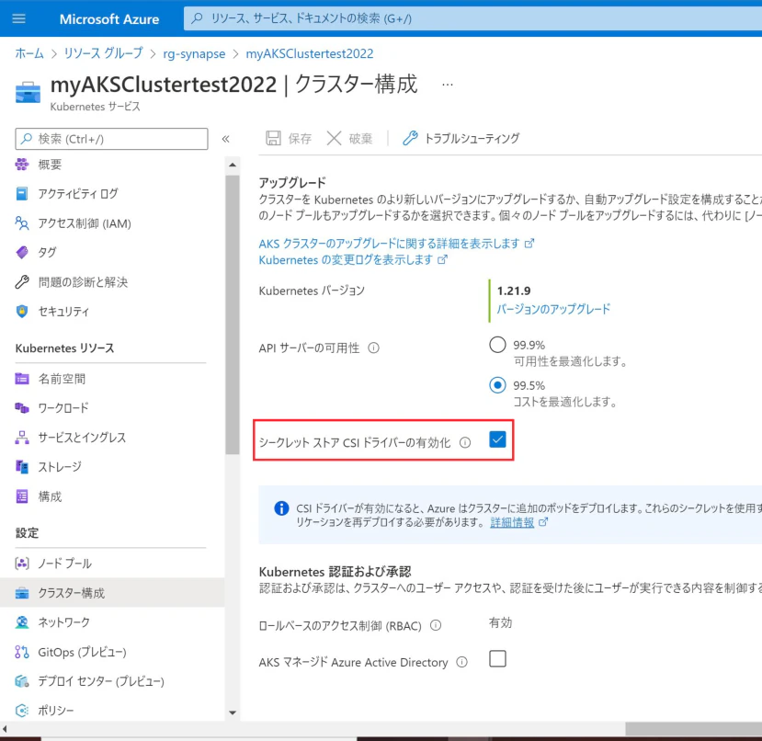Focus the global resource search field
The image size is (762, 741).
[x=472, y=18]
